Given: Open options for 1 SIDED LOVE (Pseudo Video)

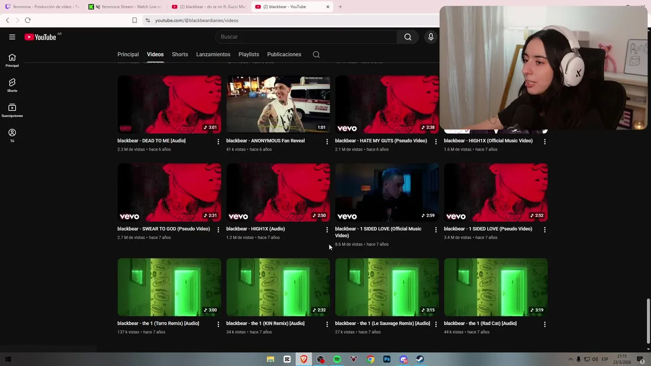Looking at the screenshot, I should pos(545,230).
